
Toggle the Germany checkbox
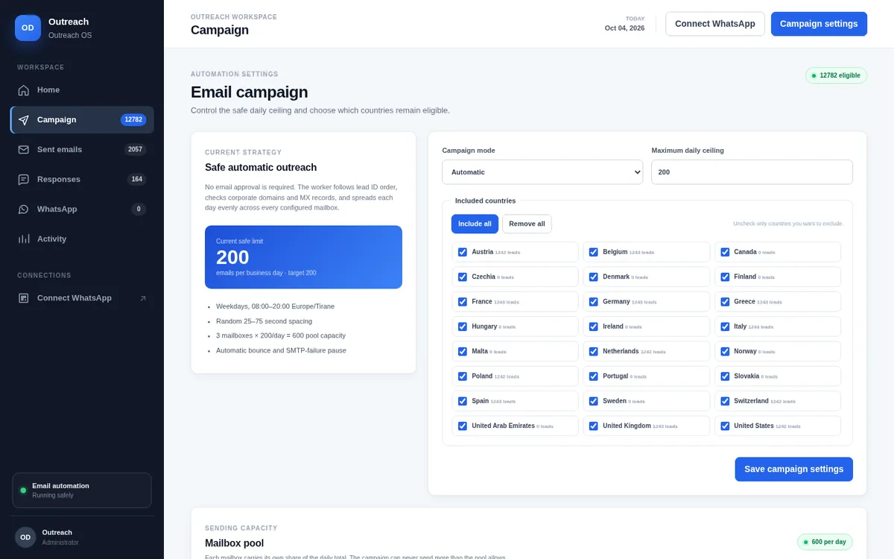594,302
